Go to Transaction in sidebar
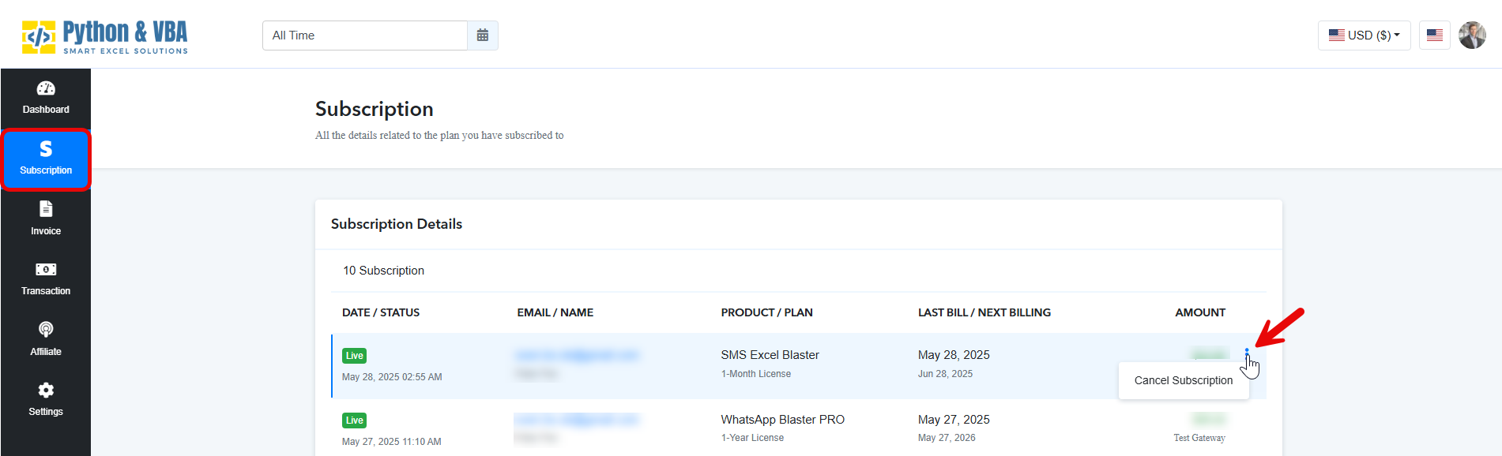 point(46,279)
